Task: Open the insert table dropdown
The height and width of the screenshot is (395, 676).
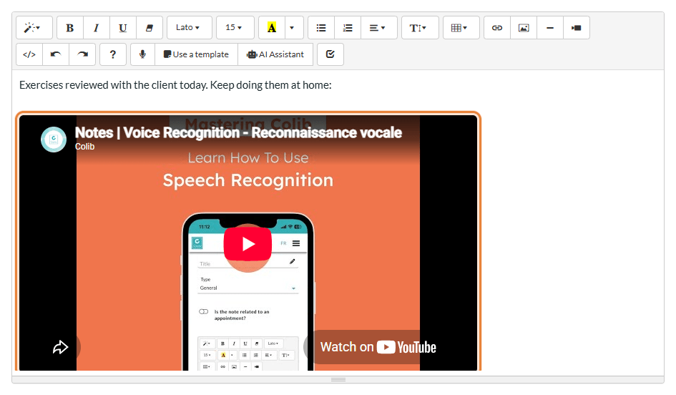Action: coord(461,28)
